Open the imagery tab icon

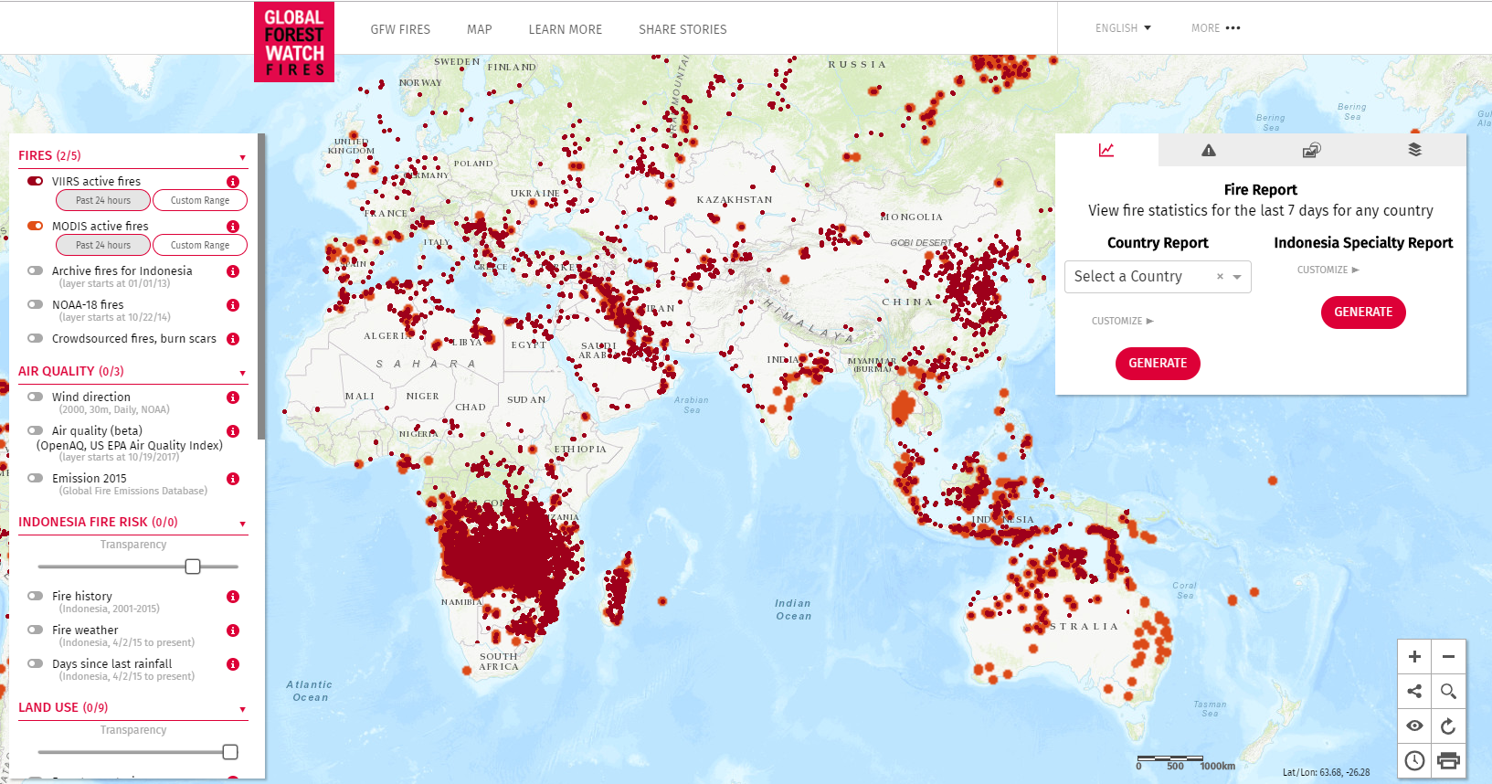coord(1311,150)
